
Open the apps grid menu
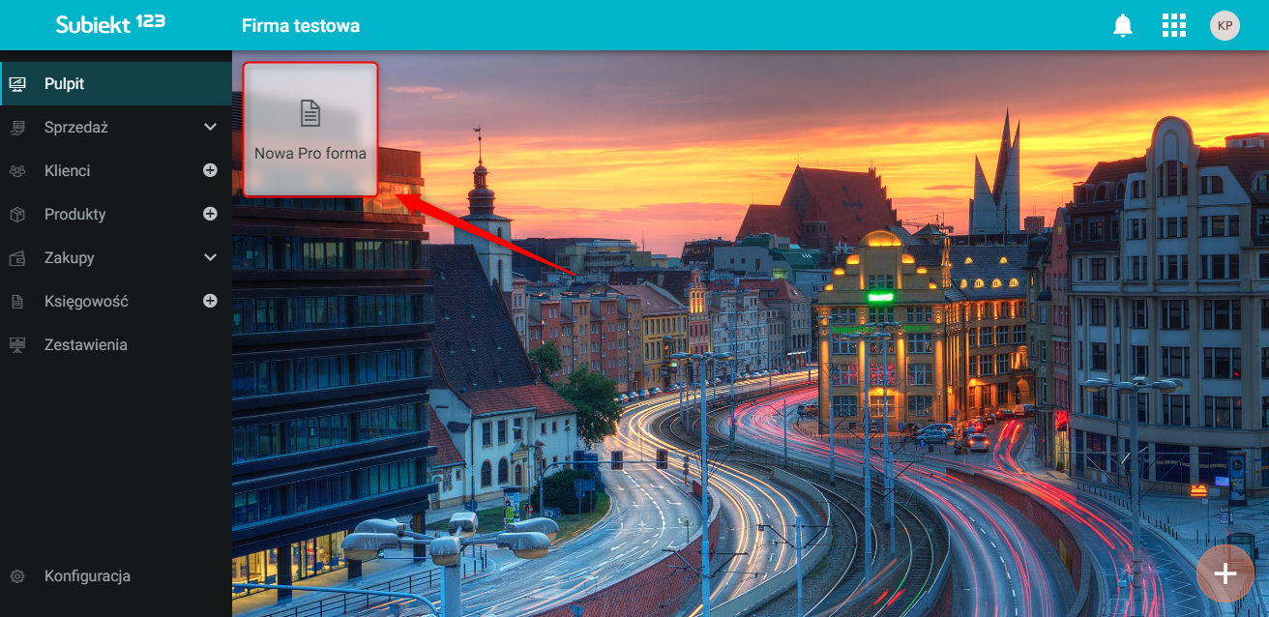coord(1173,26)
